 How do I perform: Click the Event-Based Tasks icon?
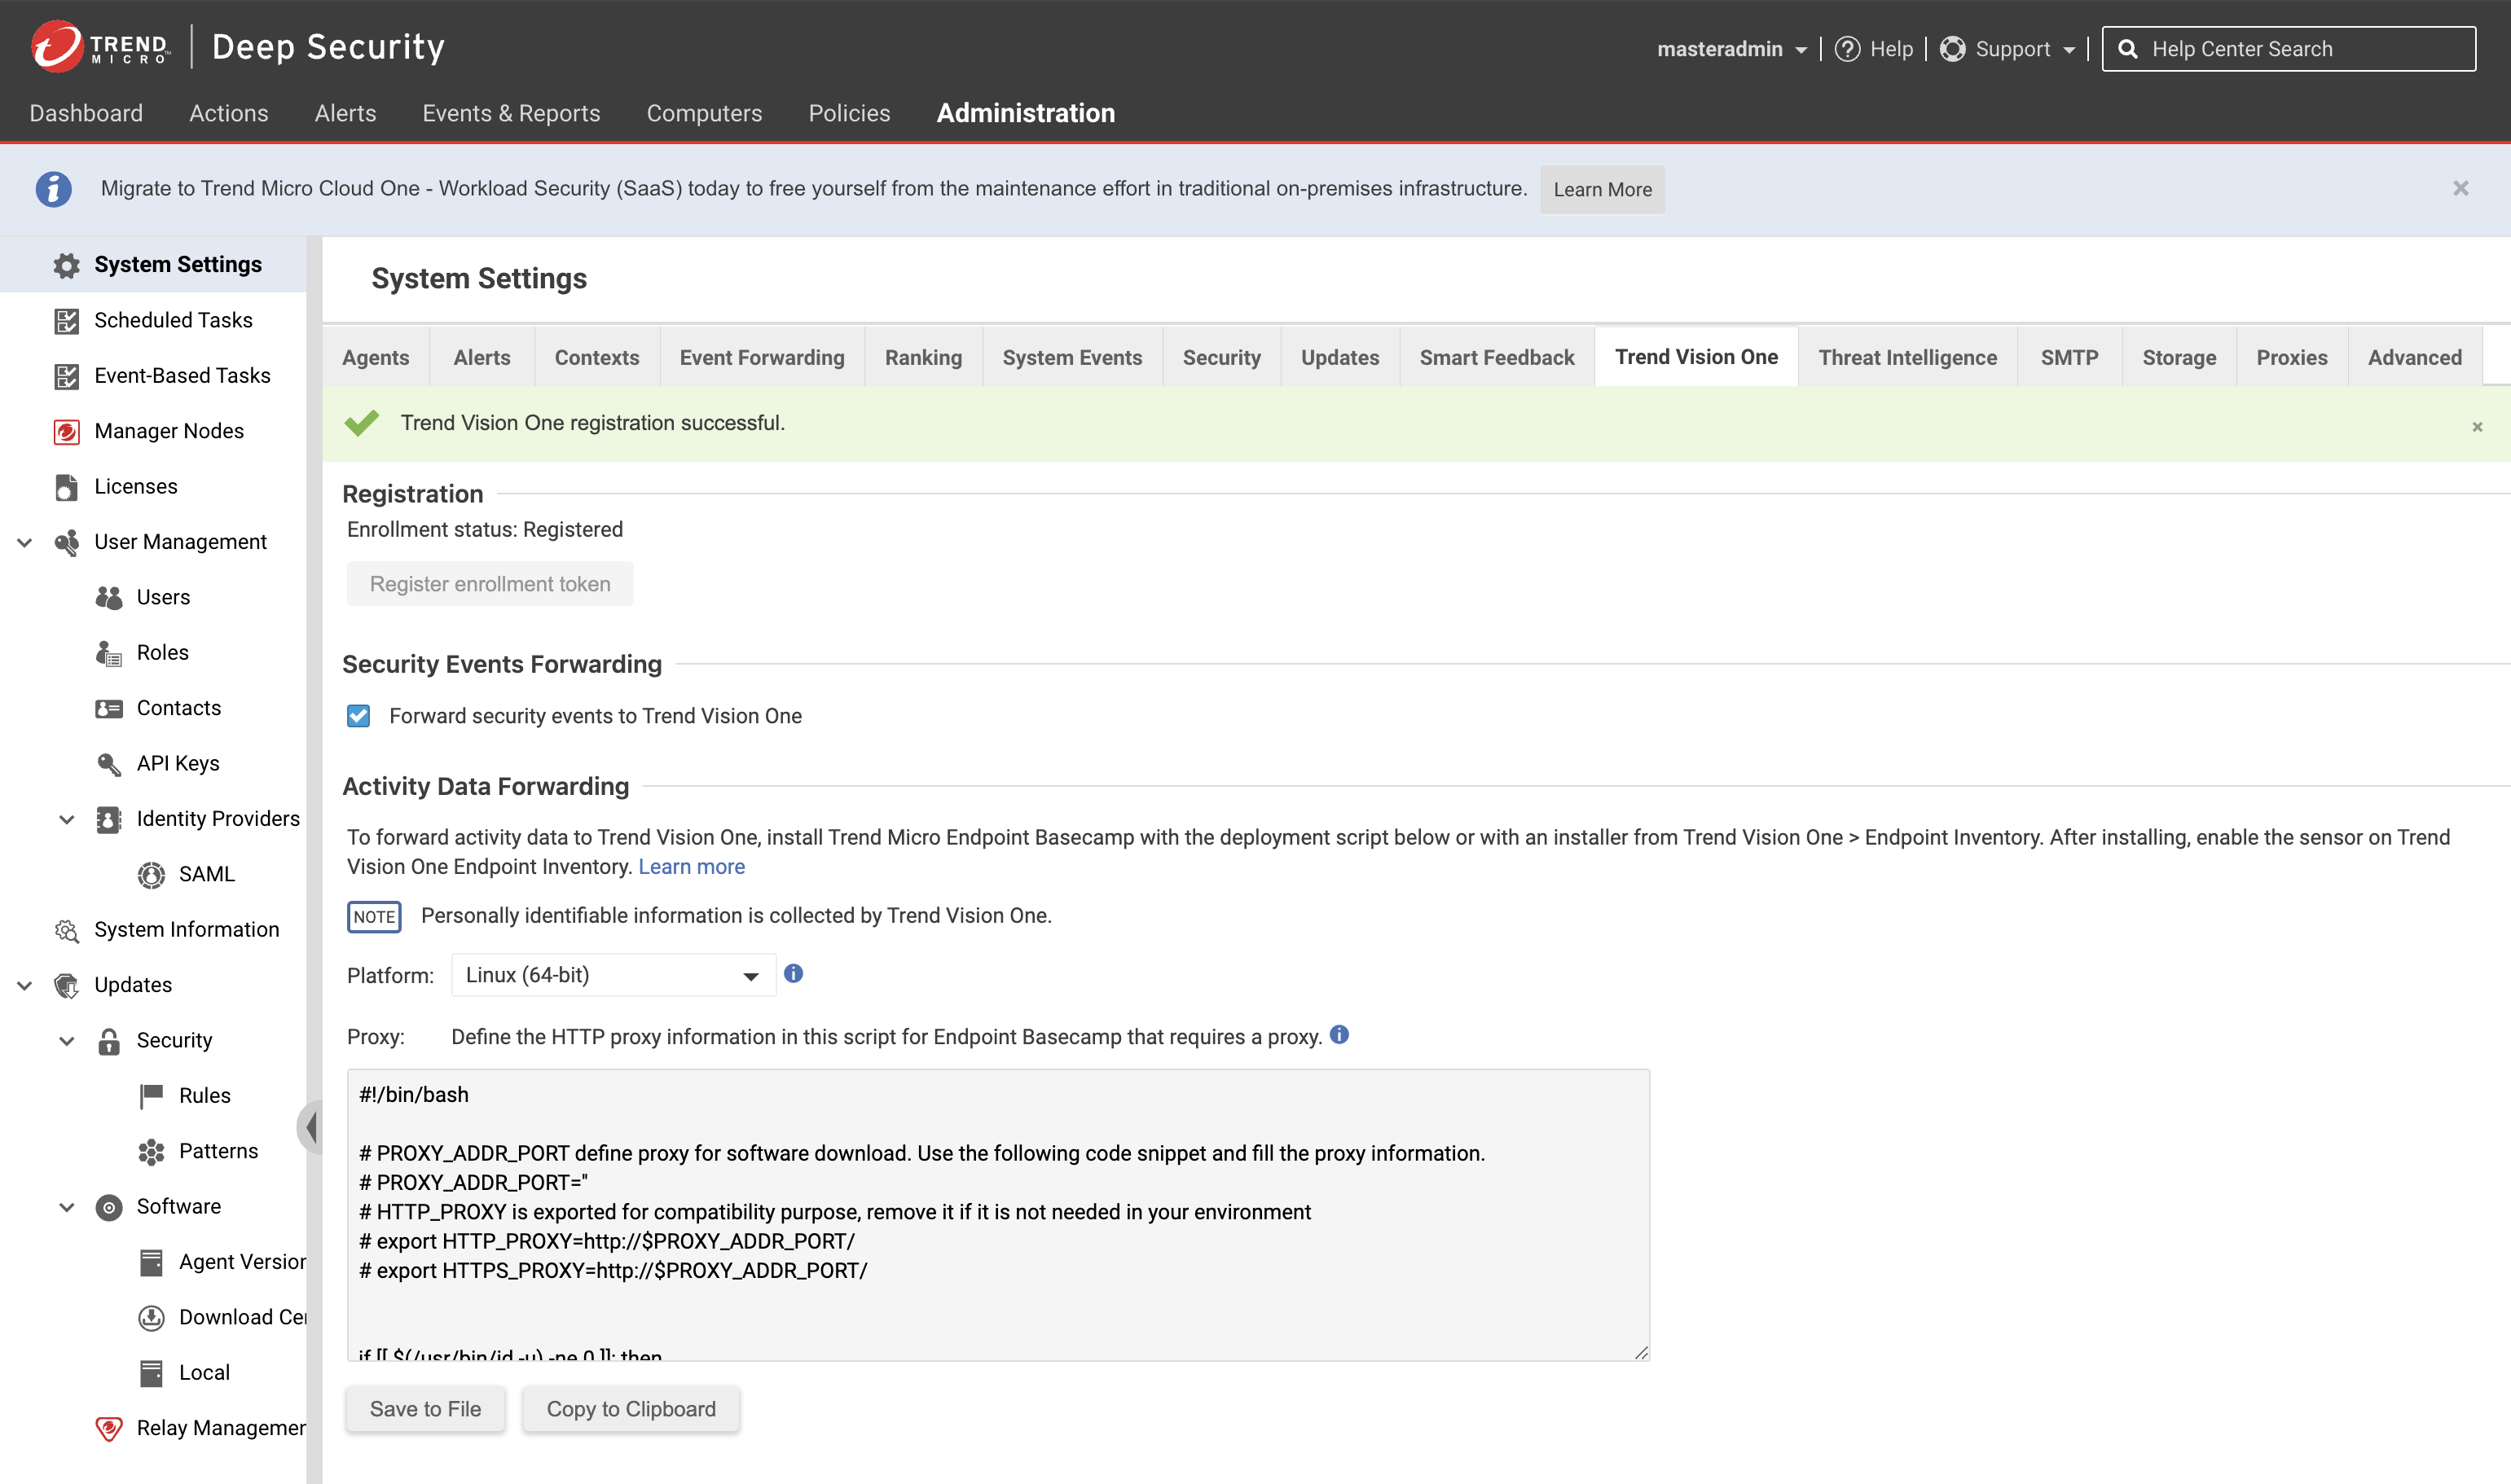point(66,376)
